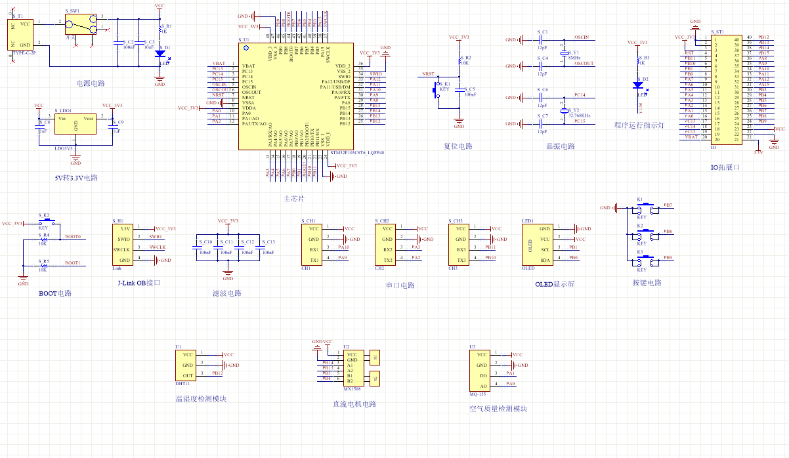
Task: Click the 按键电路 section title
Action: 647,283
